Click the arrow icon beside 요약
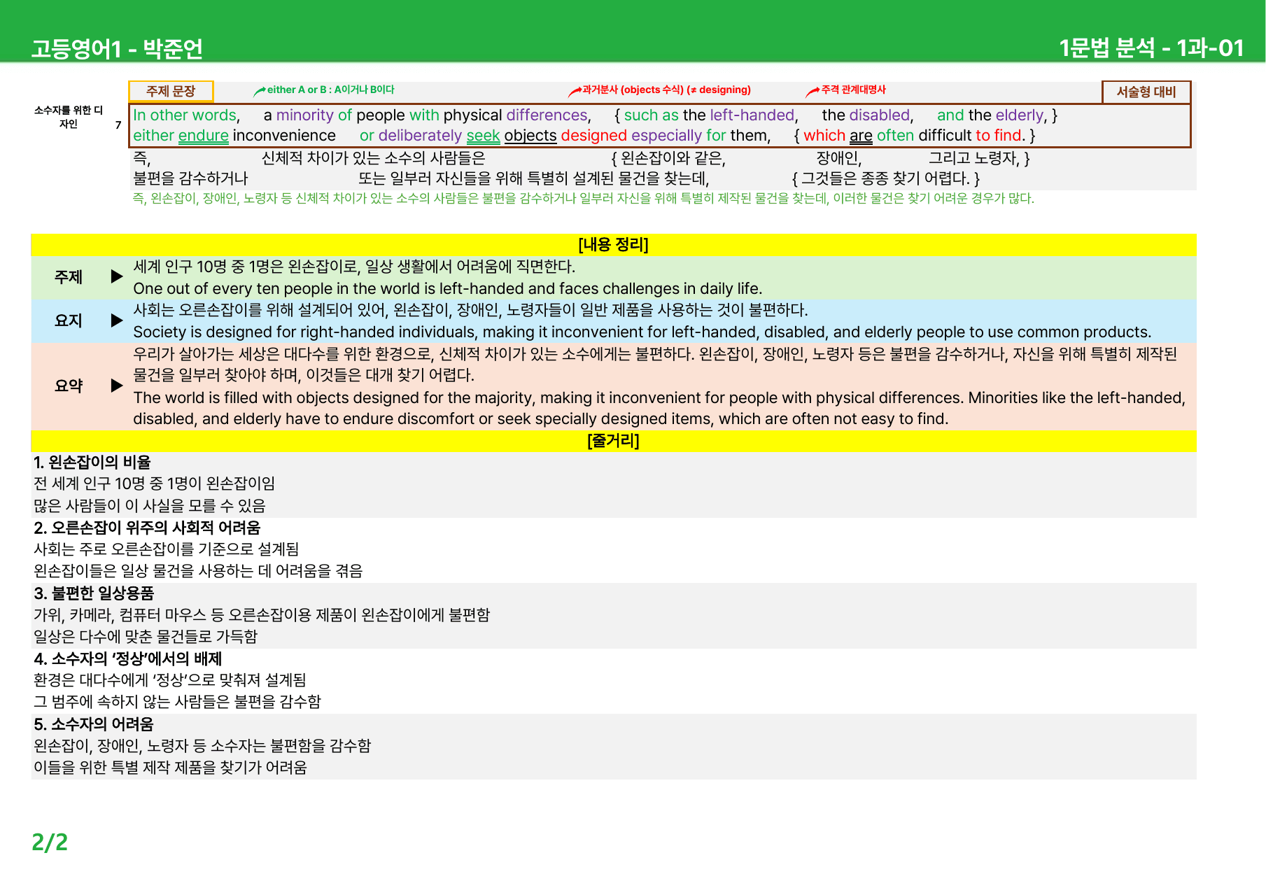Viewport: 1266px width, 895px height. click(x=117, y=386)
